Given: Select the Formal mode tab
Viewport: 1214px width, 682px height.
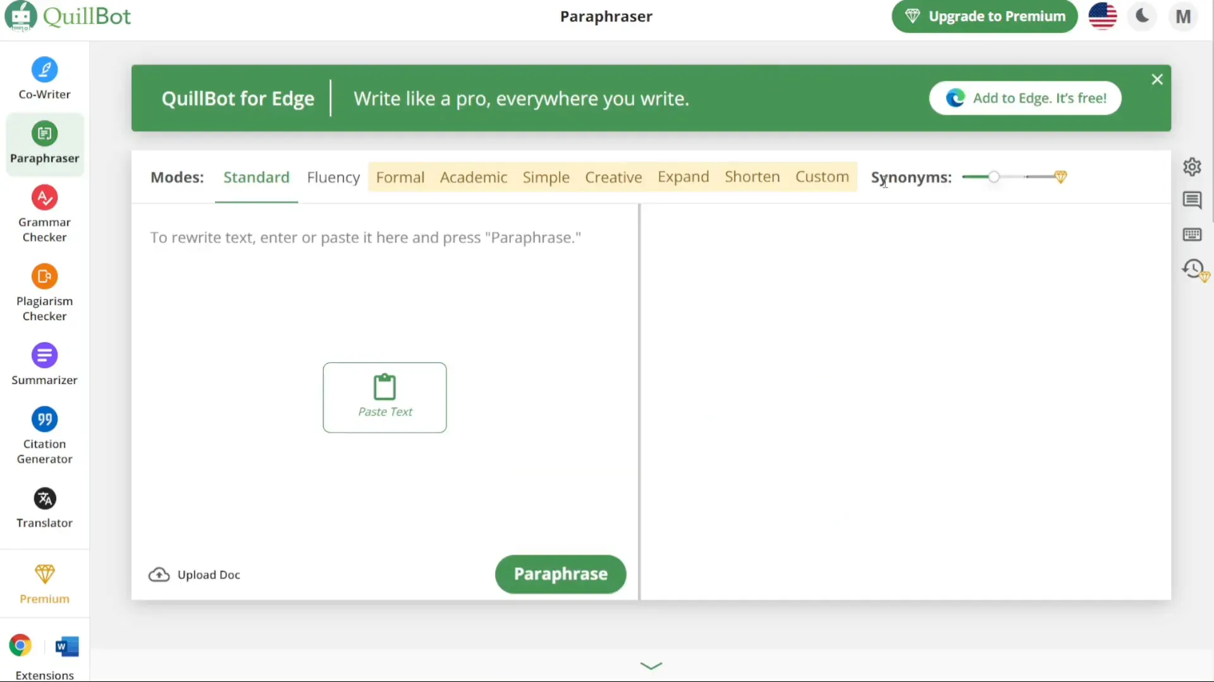Looking at the screenshot, I should [x=400, y=177].
